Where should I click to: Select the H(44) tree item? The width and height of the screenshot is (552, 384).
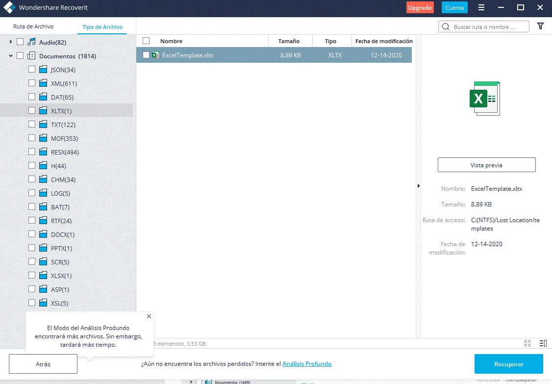click(58, 166)
